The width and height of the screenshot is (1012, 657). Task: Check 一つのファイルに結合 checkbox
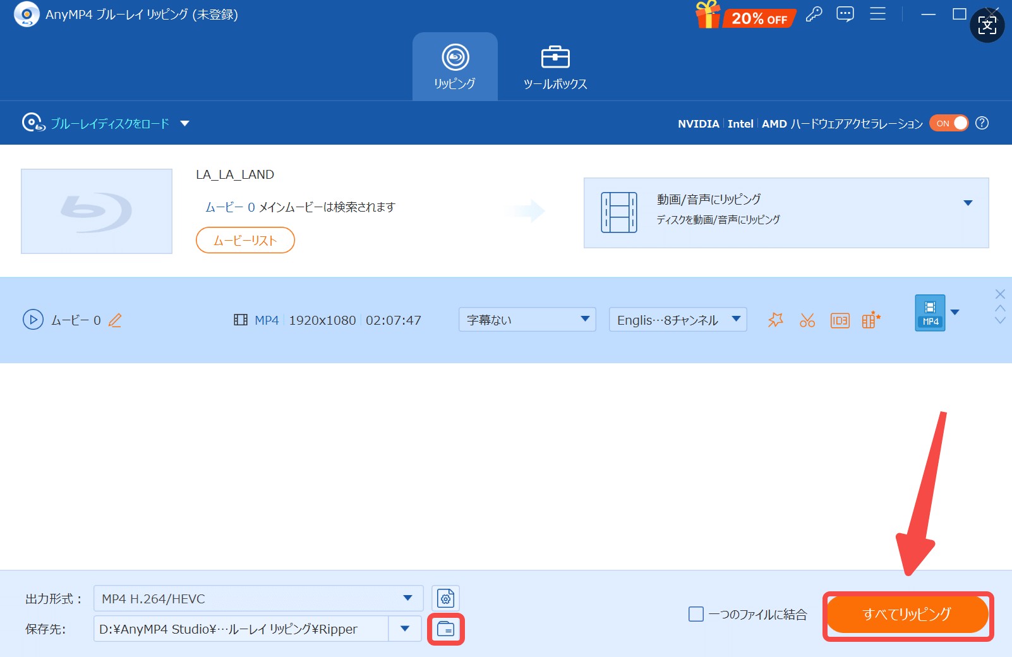(696, 614)
